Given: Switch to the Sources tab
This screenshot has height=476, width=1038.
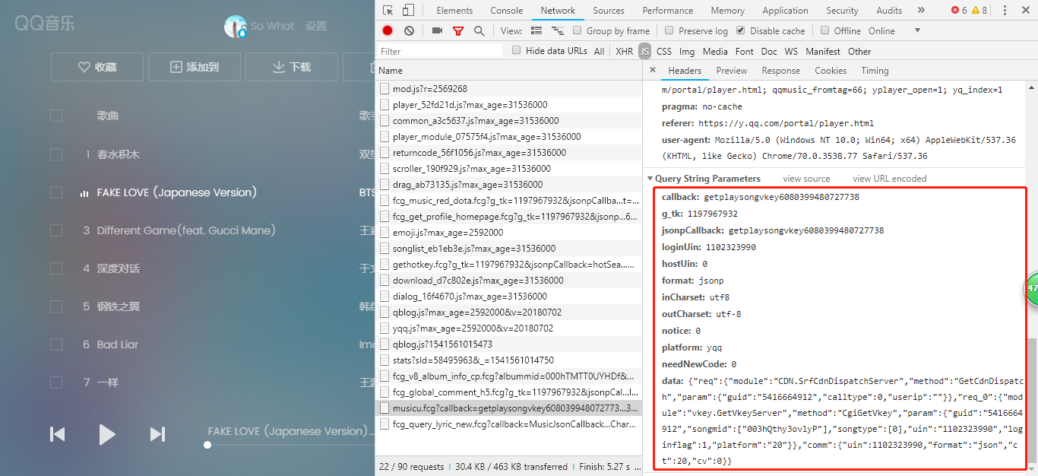Looking at the screenshot, I should point(609,11).
